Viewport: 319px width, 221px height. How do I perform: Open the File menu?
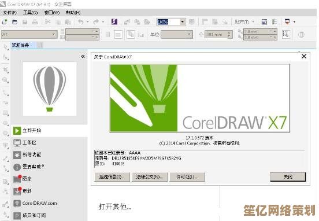pyautogui.click(x=10, y=13)
